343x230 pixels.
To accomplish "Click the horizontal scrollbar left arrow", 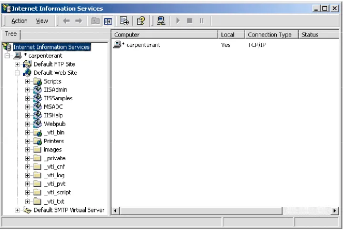I will (115, 211).
